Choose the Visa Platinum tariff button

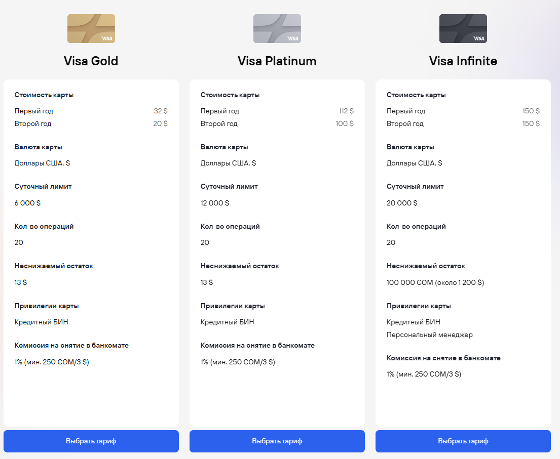(277, 441)
